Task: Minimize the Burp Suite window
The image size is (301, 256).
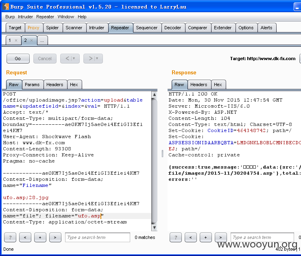Action: [x=297, y=7]
